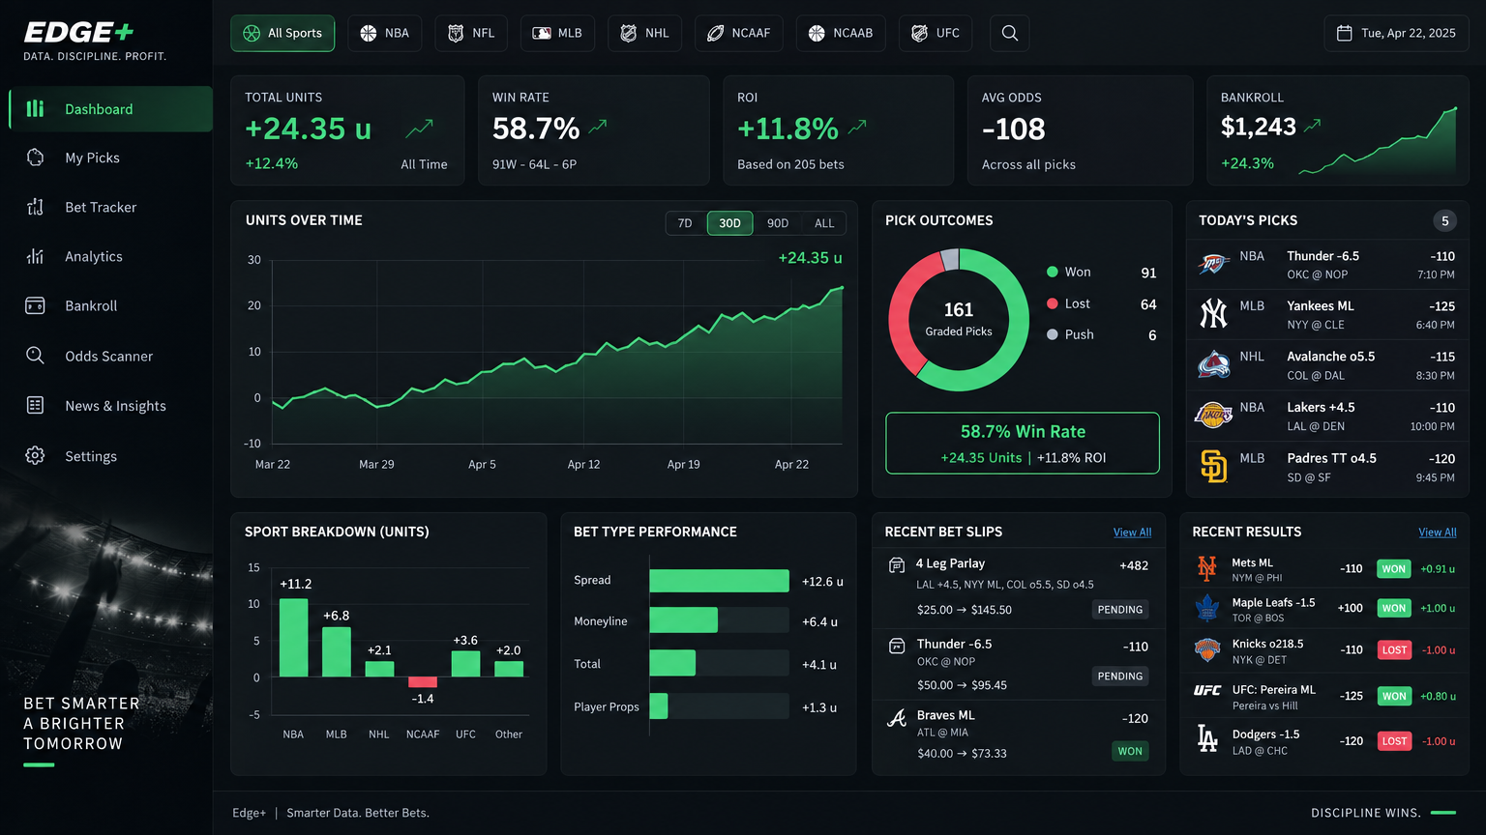The width and height of the screenshot is (1486, 835).
Task: Open the date selector showing Tue, Apr 22, 2025
Action: (x=1396, y=33)
